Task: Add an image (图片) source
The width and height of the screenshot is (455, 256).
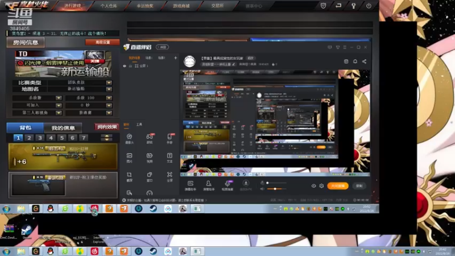Action: pos(130,158)
